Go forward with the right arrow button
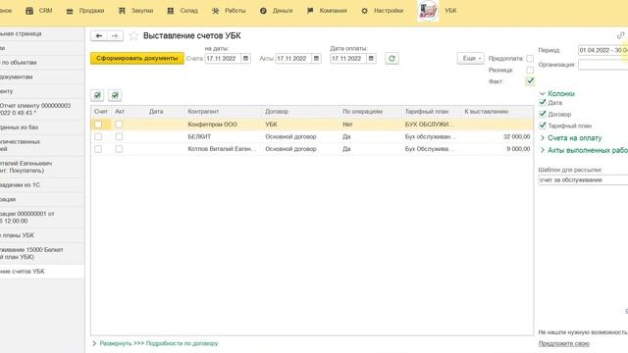628x353 pixels. pos(115,36)
